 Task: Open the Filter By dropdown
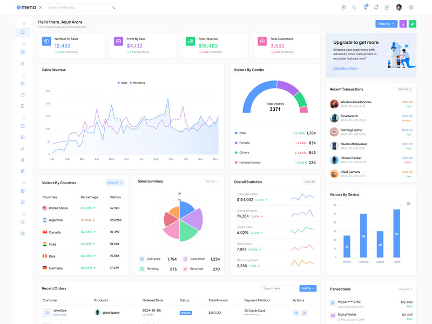point(386,24)
